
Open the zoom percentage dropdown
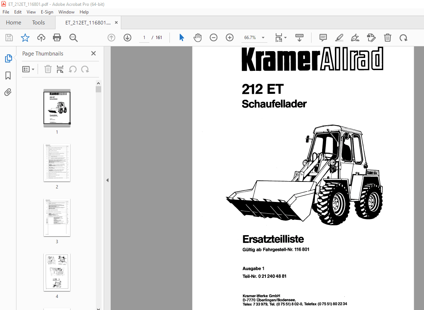click(x=263, y=38)
